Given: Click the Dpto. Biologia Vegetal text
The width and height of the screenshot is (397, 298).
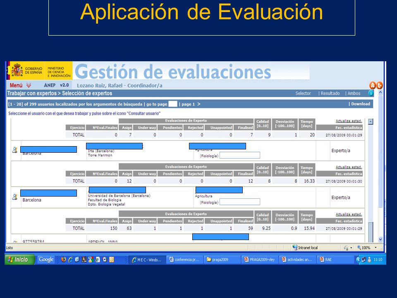Looking at the screenshot, I should (x=106, y=204).
